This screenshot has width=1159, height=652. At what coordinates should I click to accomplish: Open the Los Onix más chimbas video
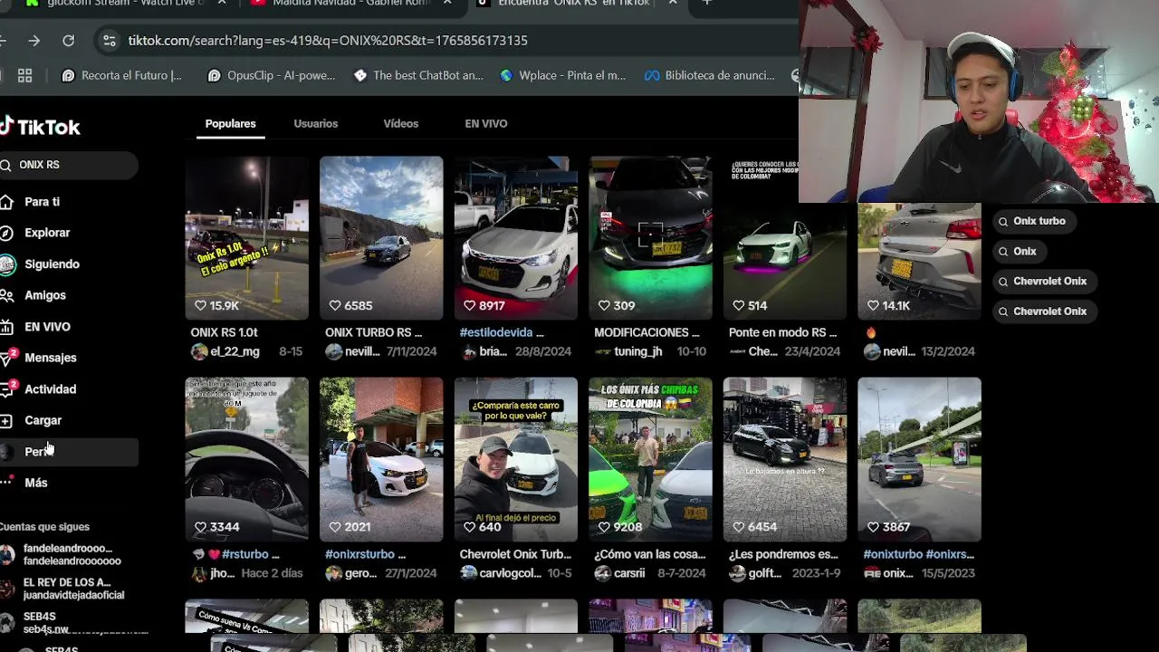coord(650,460)
